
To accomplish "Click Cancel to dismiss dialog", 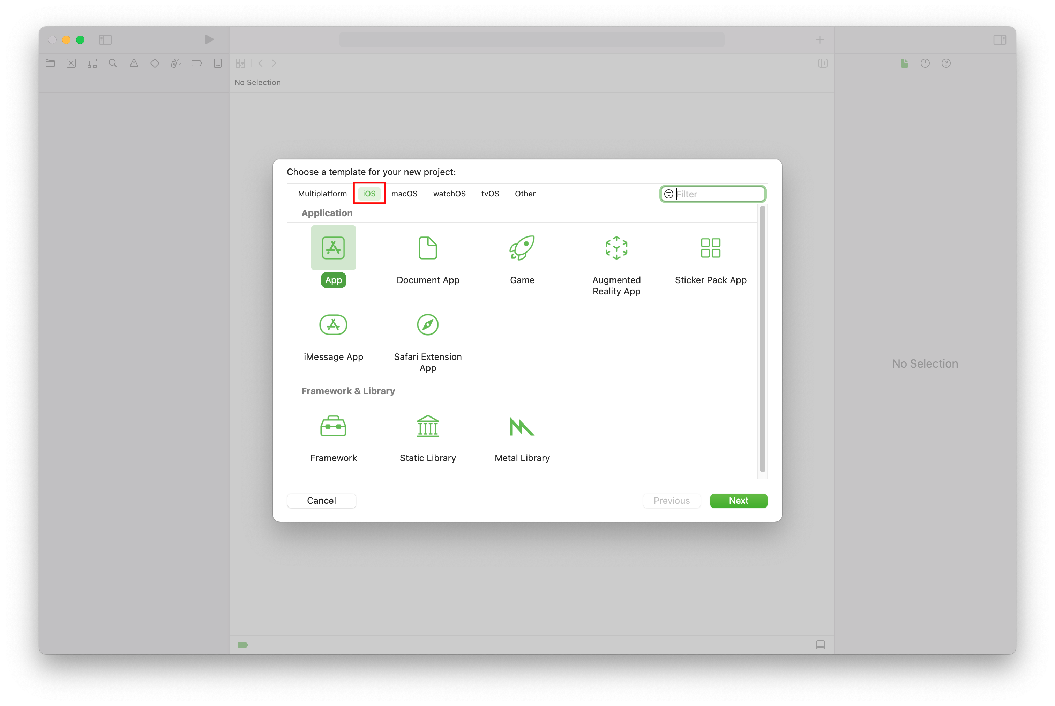I will tap(321, 500).
